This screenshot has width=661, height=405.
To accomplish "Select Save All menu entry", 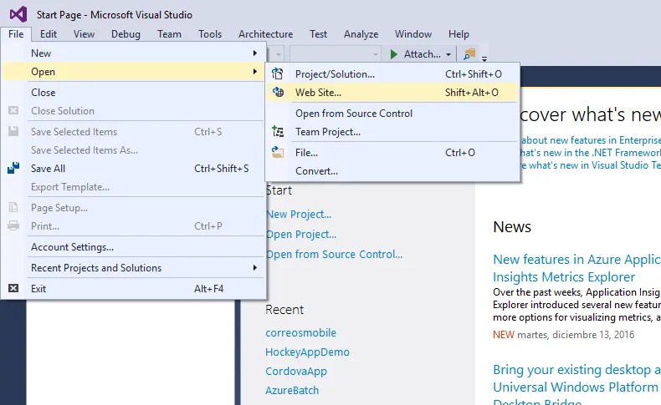I will coord(133,168).
